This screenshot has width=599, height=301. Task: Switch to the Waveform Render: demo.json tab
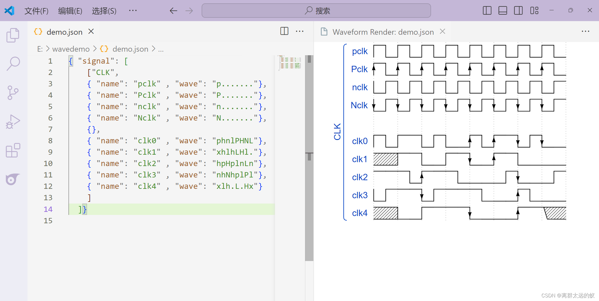point(383,32)
